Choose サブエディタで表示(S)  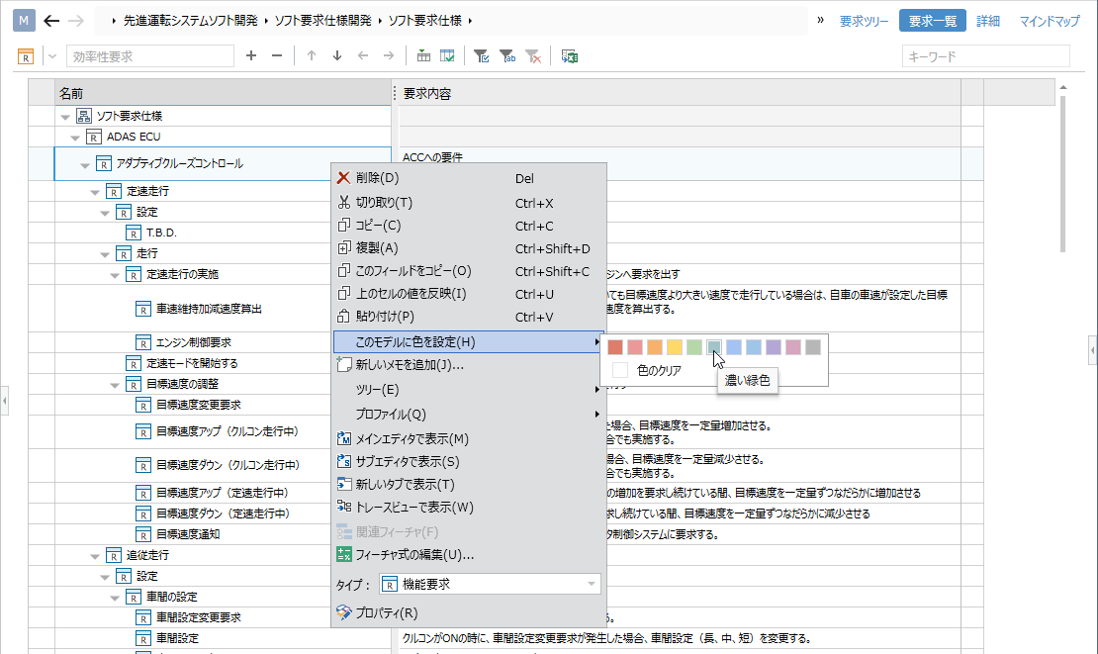click(x=469, y=461)
